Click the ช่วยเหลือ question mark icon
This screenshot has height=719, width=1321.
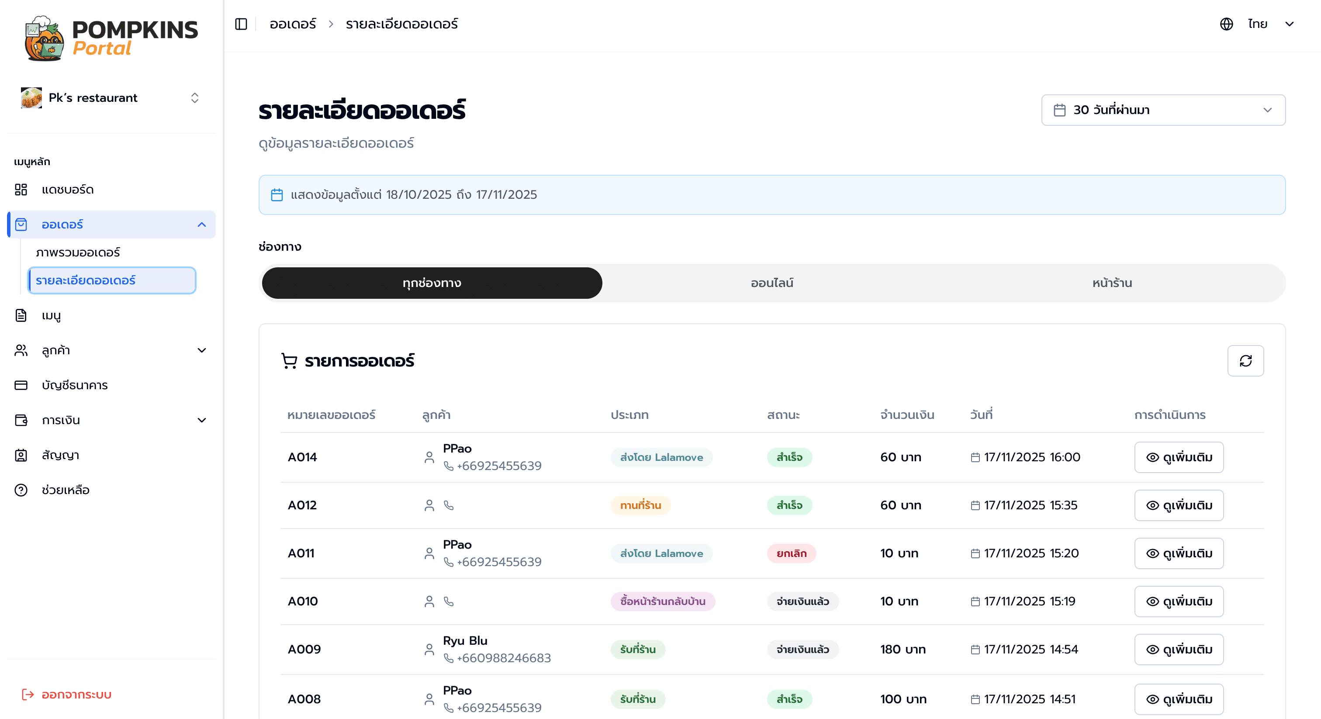point(21,490)
